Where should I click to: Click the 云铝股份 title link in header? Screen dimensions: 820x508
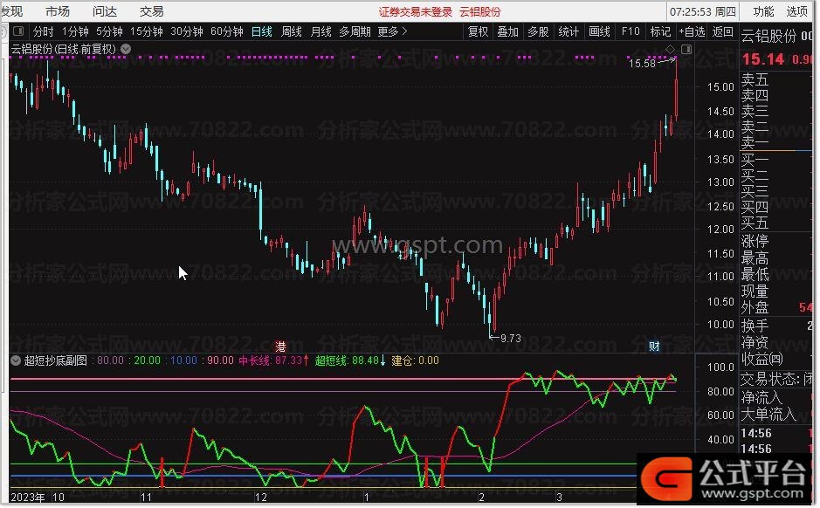[x=480, y=12]
